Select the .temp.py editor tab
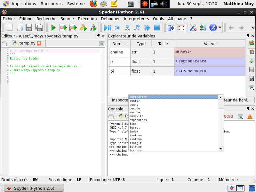The image size is (256, 192). pos(27,43)
